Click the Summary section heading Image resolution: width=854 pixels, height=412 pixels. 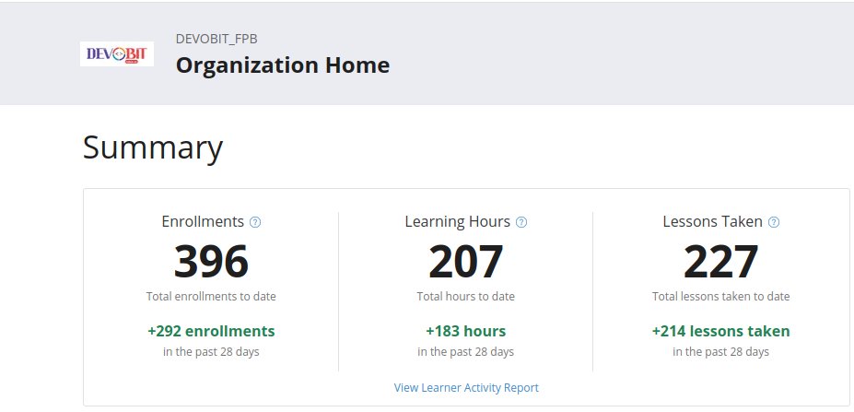(153, 147)
